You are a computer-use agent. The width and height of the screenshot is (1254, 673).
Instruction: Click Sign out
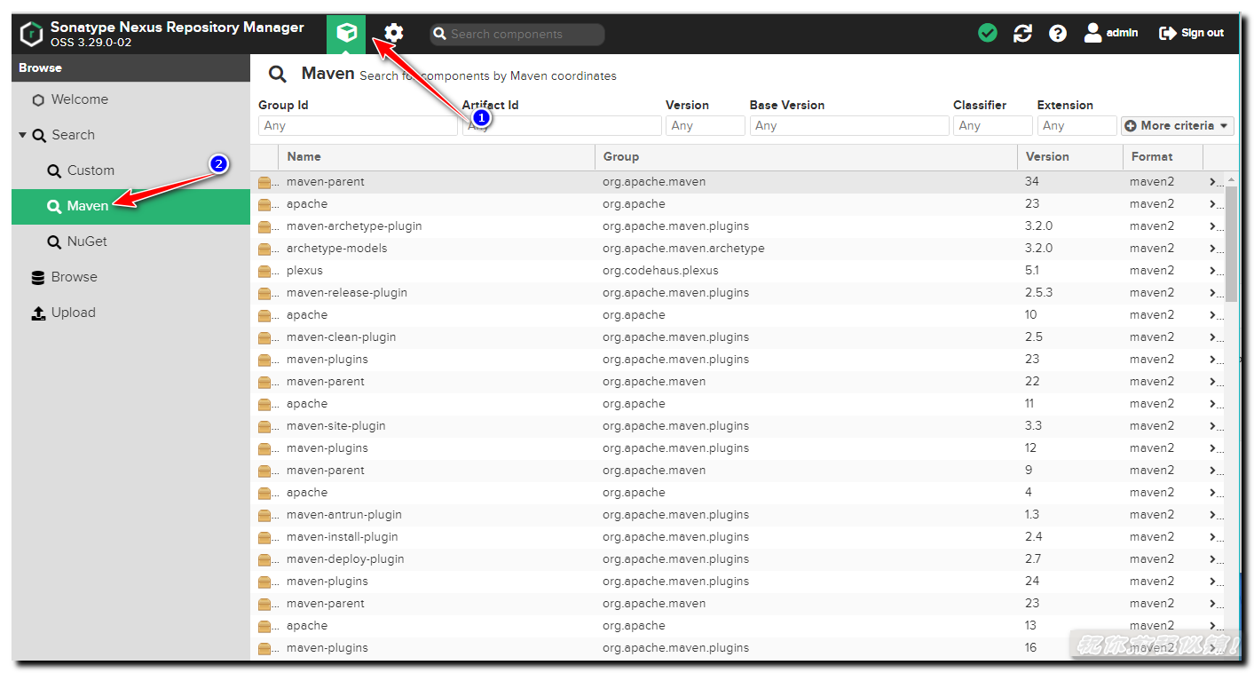[1192, 33]
